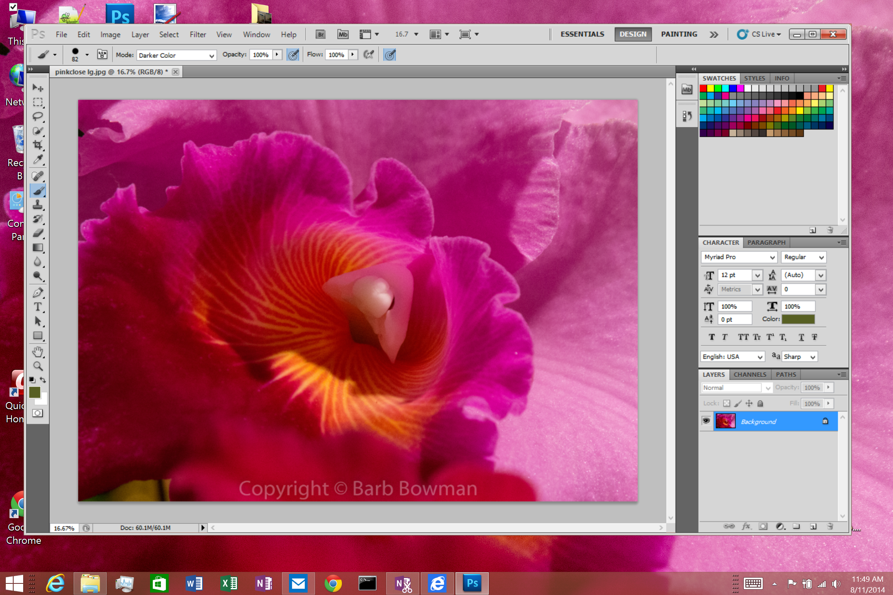The width and height of the screenshot is (893, 595).
Task: Select the Type tool
Action: [38, 307]
